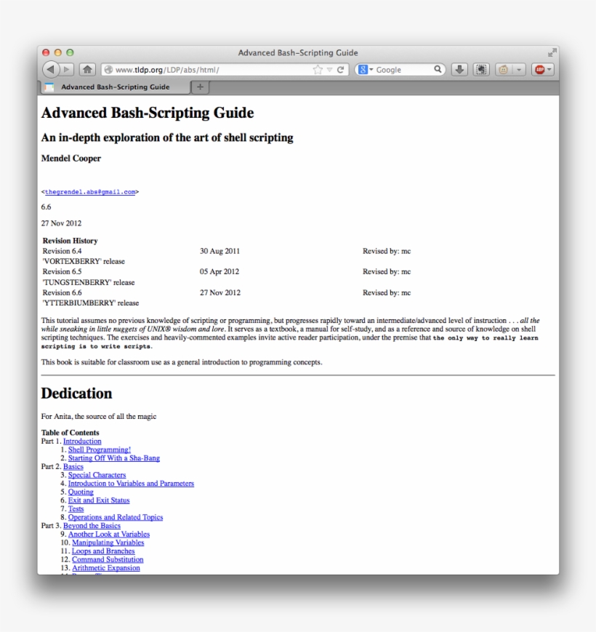This screenshot has height=632, width=596.
Task: Toggle the bookmark star in the address bar
Action: tap(317, 69)
